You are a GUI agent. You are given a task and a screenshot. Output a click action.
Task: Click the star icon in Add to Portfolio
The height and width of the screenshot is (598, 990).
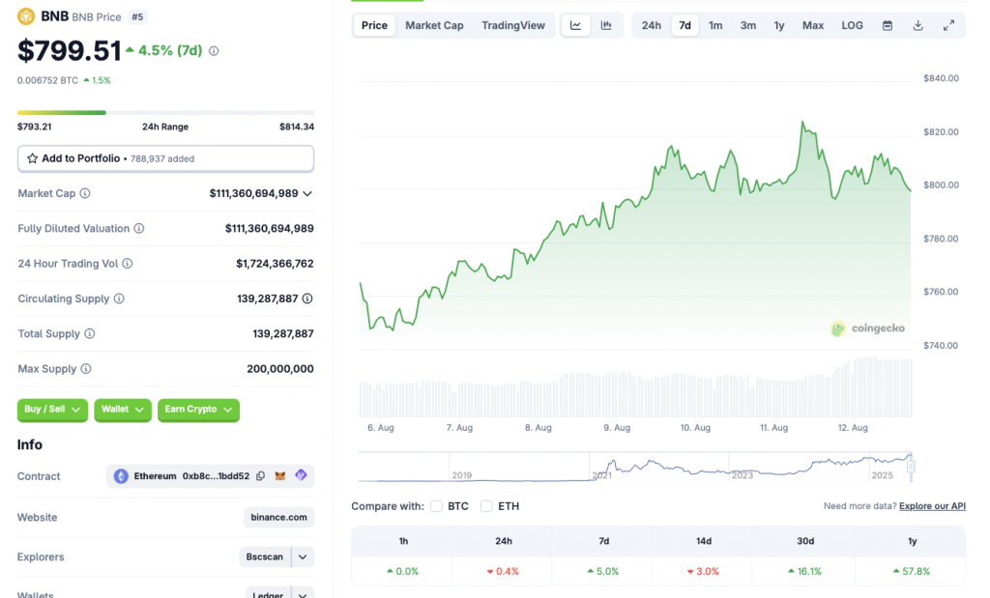pos(32,158)
